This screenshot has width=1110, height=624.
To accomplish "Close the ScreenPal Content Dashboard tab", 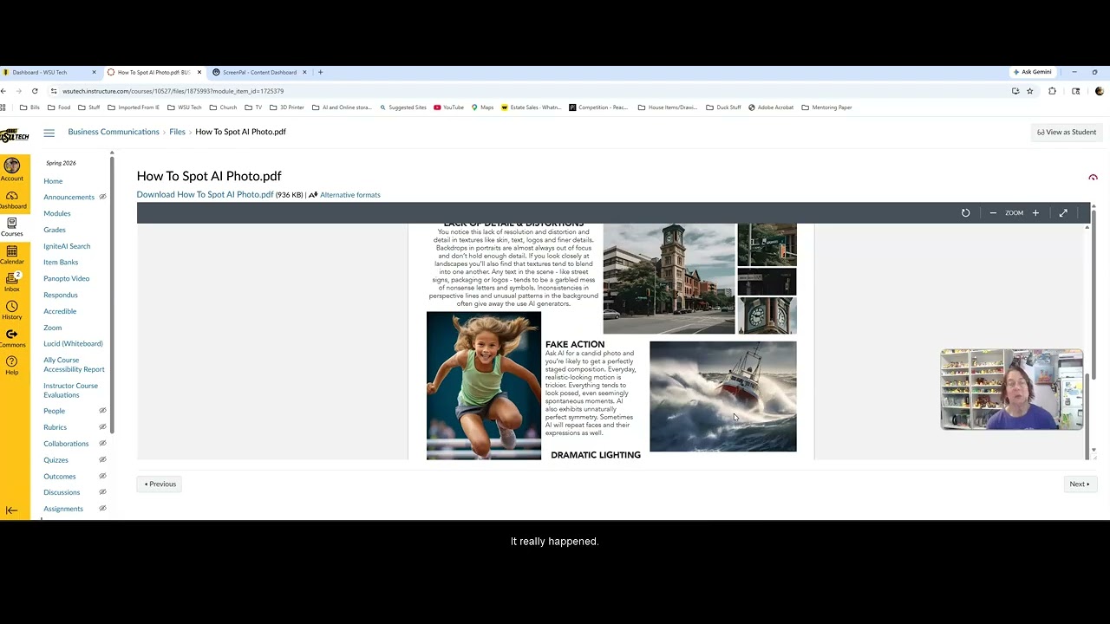I will [304, 73].
